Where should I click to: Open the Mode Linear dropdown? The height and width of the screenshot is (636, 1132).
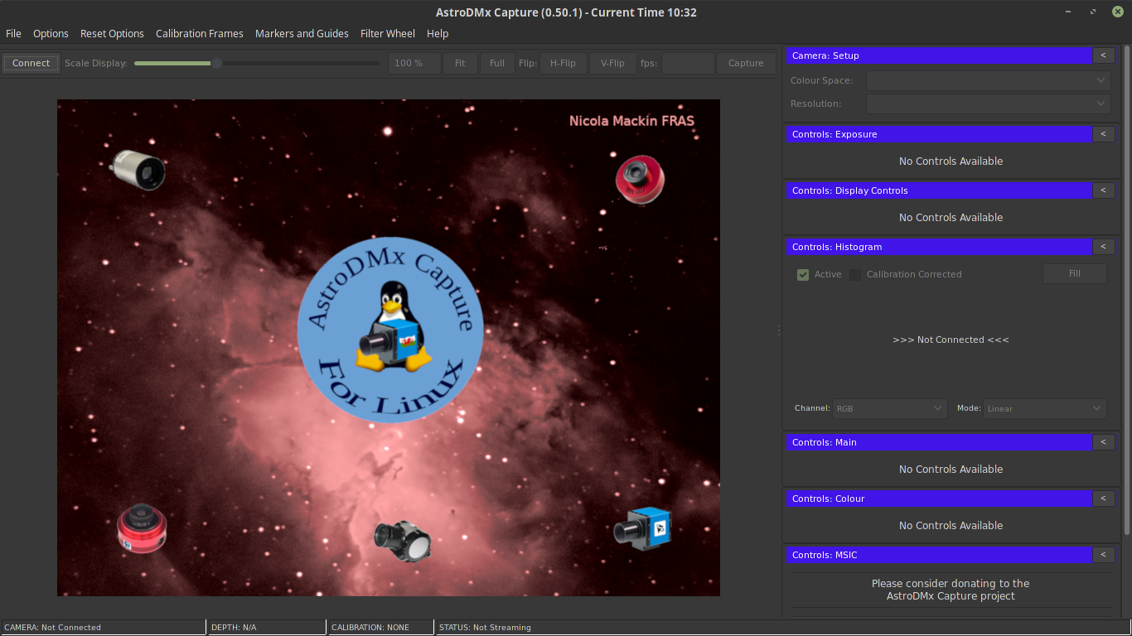(x=1044, y=408)
